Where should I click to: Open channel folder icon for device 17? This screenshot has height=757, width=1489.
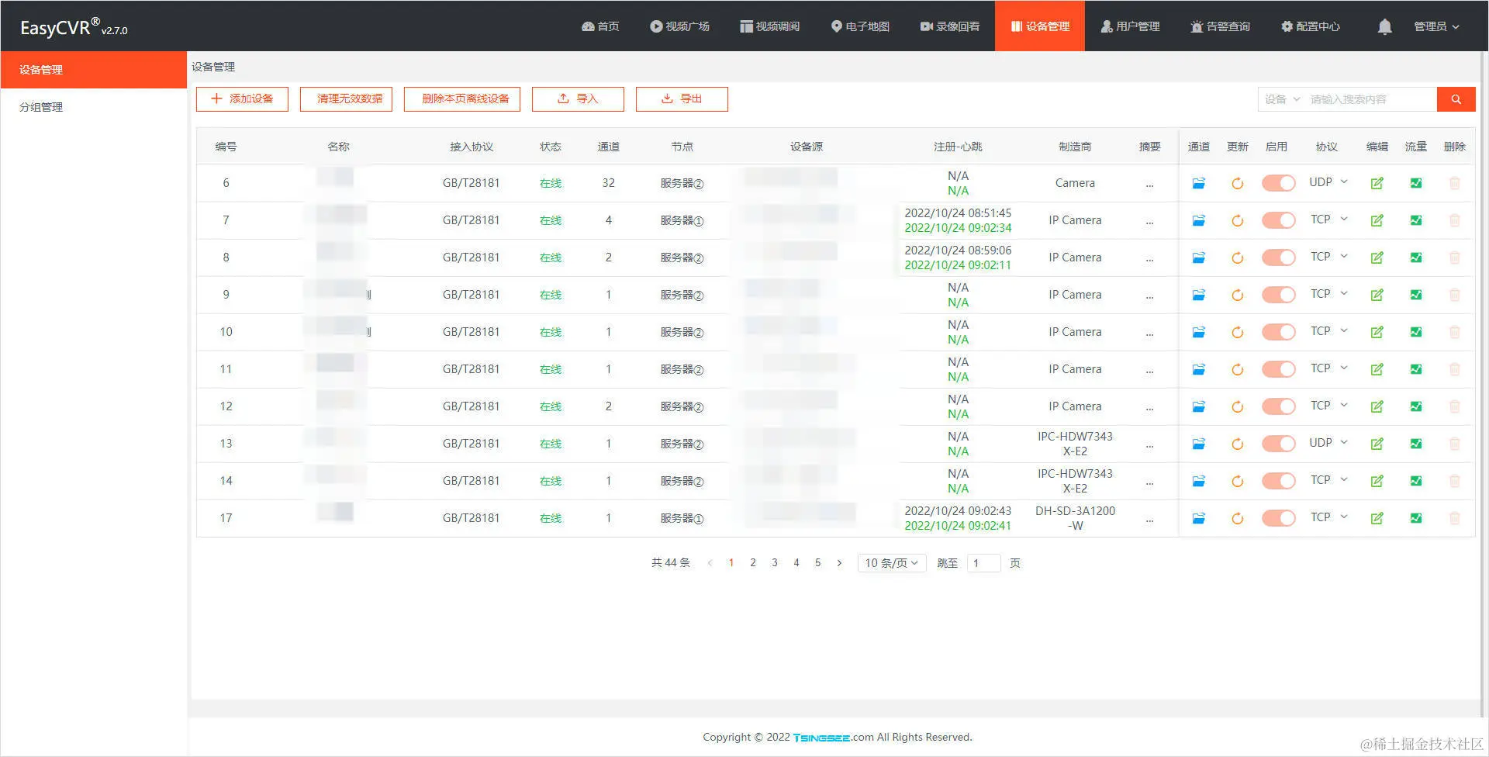click(1198, 518)
